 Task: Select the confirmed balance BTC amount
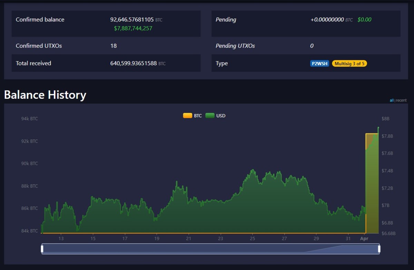coord(132,20)
